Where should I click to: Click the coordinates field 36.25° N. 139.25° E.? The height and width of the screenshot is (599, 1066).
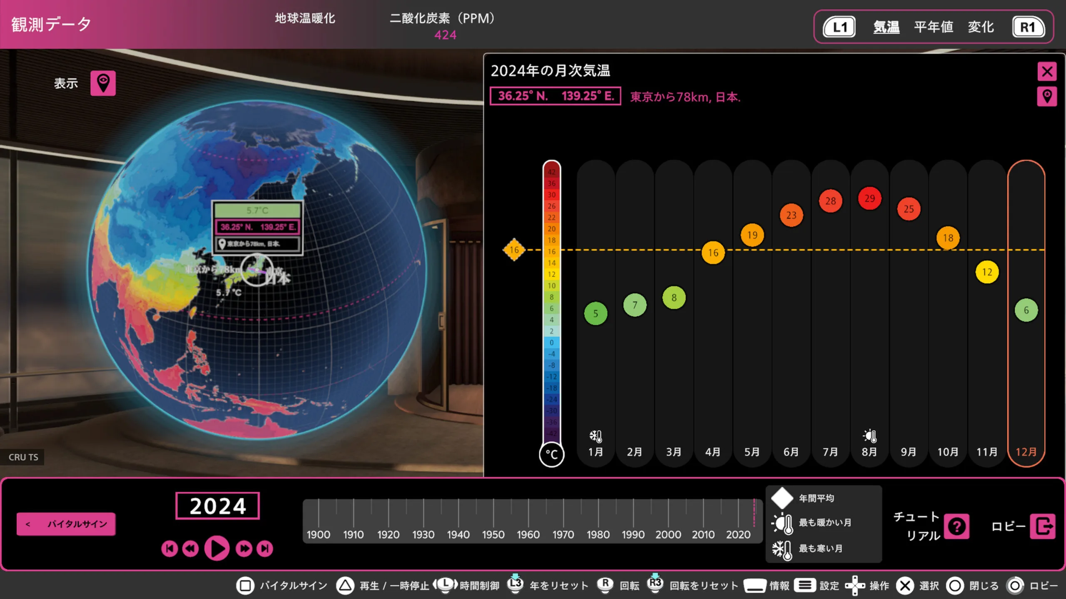[555, 96]
